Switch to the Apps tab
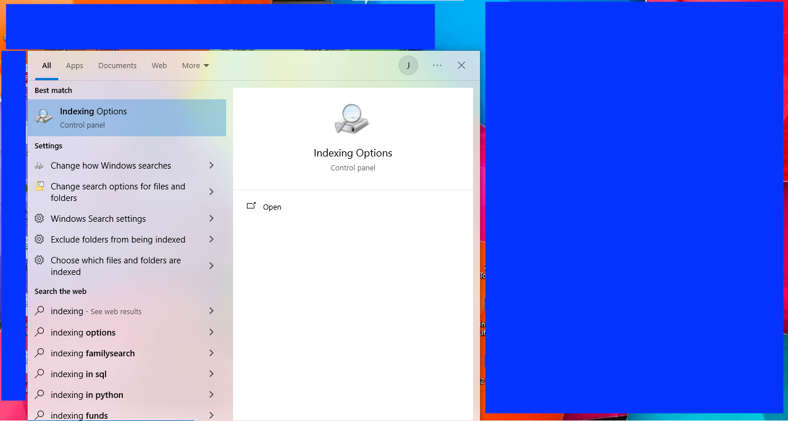This screenshot has height=421, width=788. click(x=74, y=66)
